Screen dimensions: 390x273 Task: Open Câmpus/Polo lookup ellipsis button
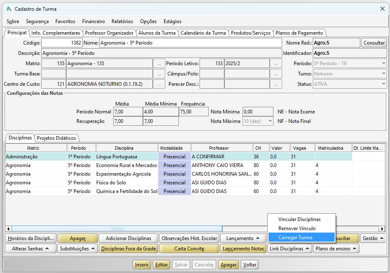tap(276, 74)
